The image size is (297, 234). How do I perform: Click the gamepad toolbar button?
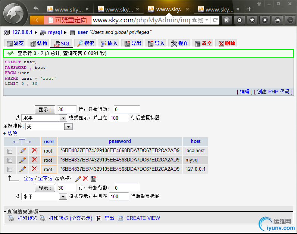[278, 20]
